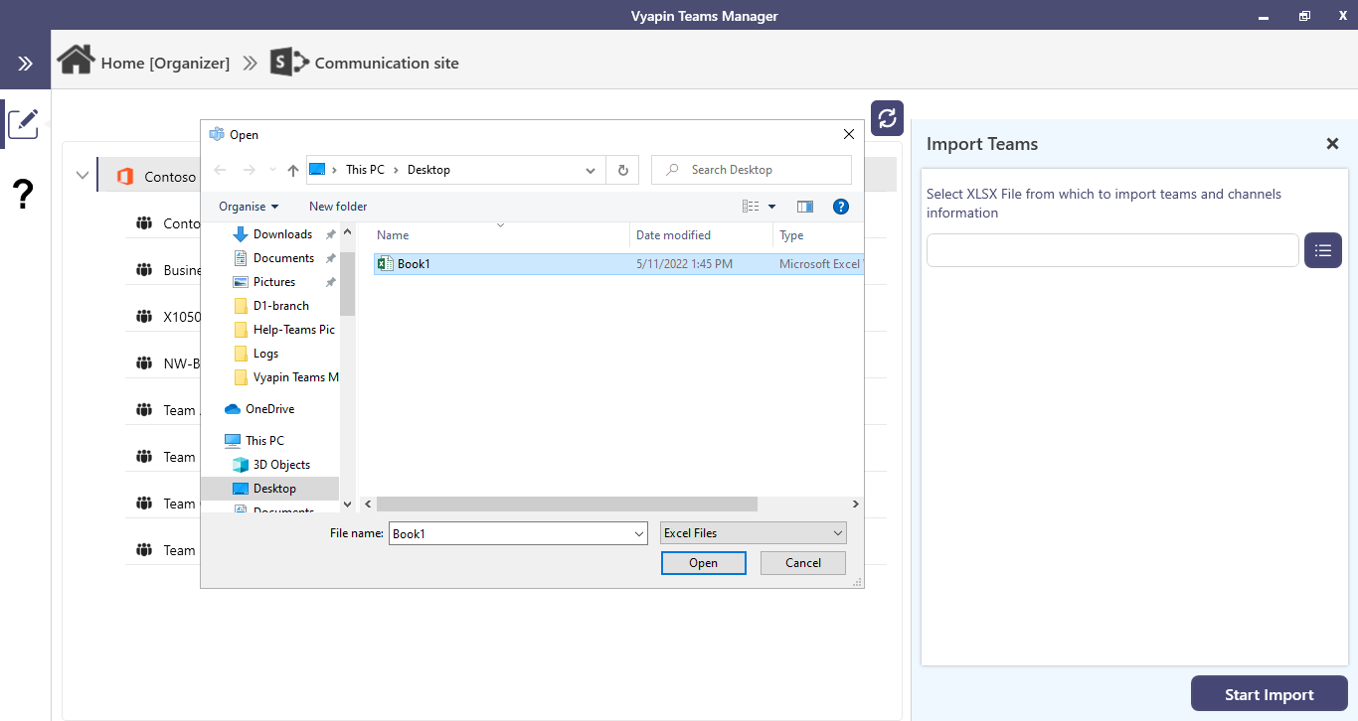Click the SharePoint Communication site icon
The width and height of the screenshot is (1358, 721).
[x=290, y=62]
